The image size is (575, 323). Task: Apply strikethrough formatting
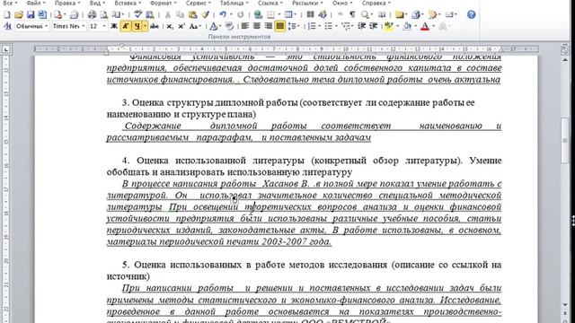coord(155,26)
